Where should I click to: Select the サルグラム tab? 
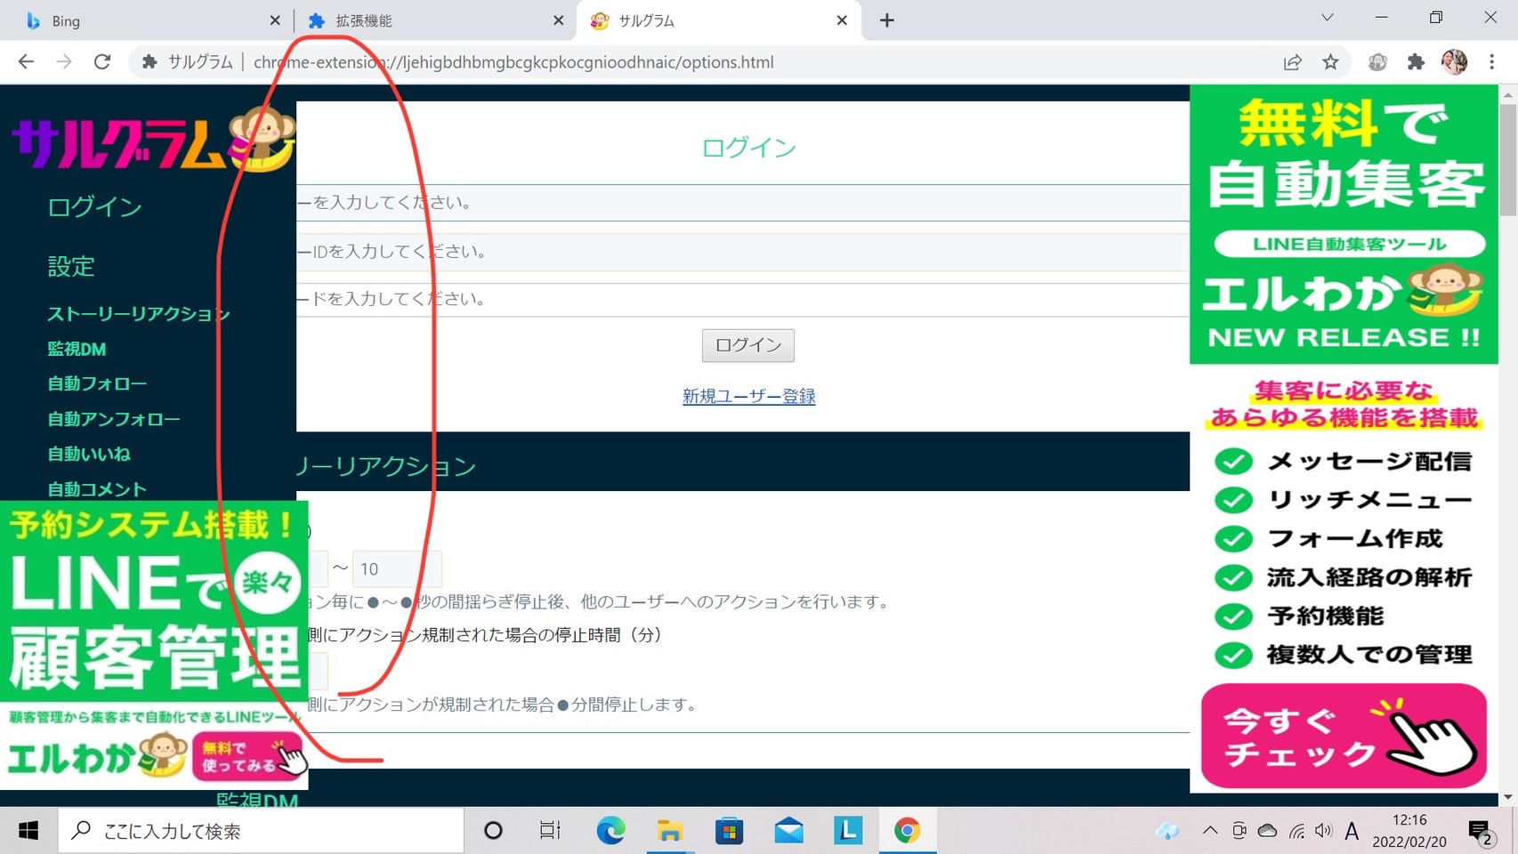click(719, 20)
